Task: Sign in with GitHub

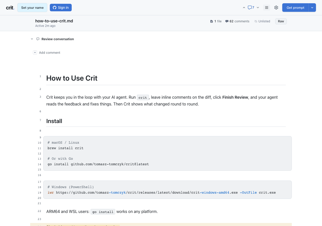Action: pyautogui.click(x=61, y=8)
